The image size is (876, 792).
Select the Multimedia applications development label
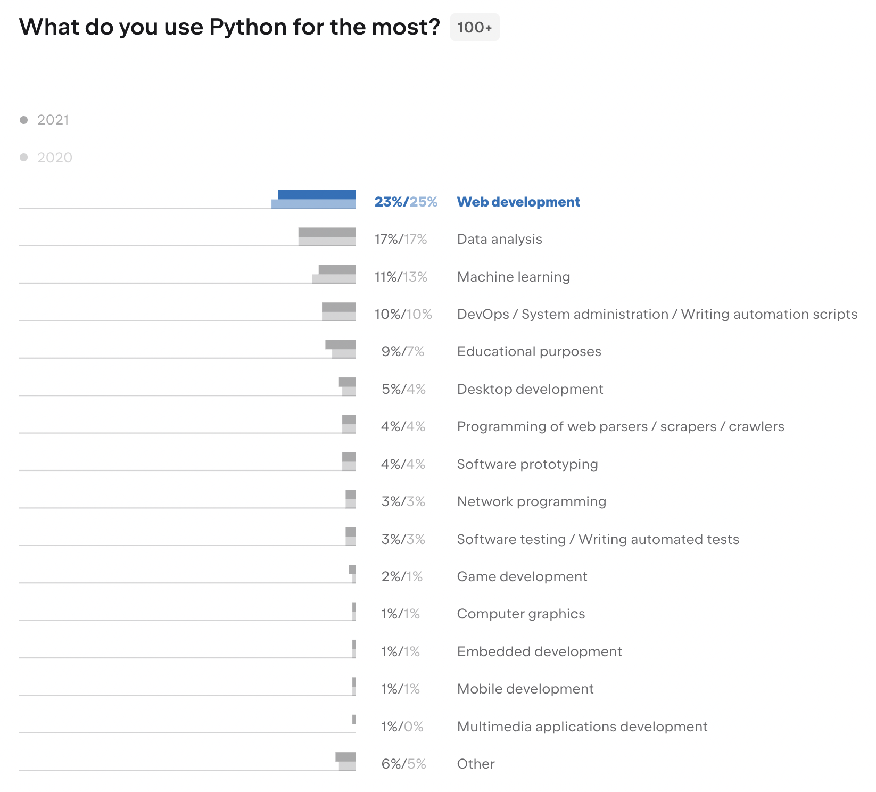pos(582,727)
